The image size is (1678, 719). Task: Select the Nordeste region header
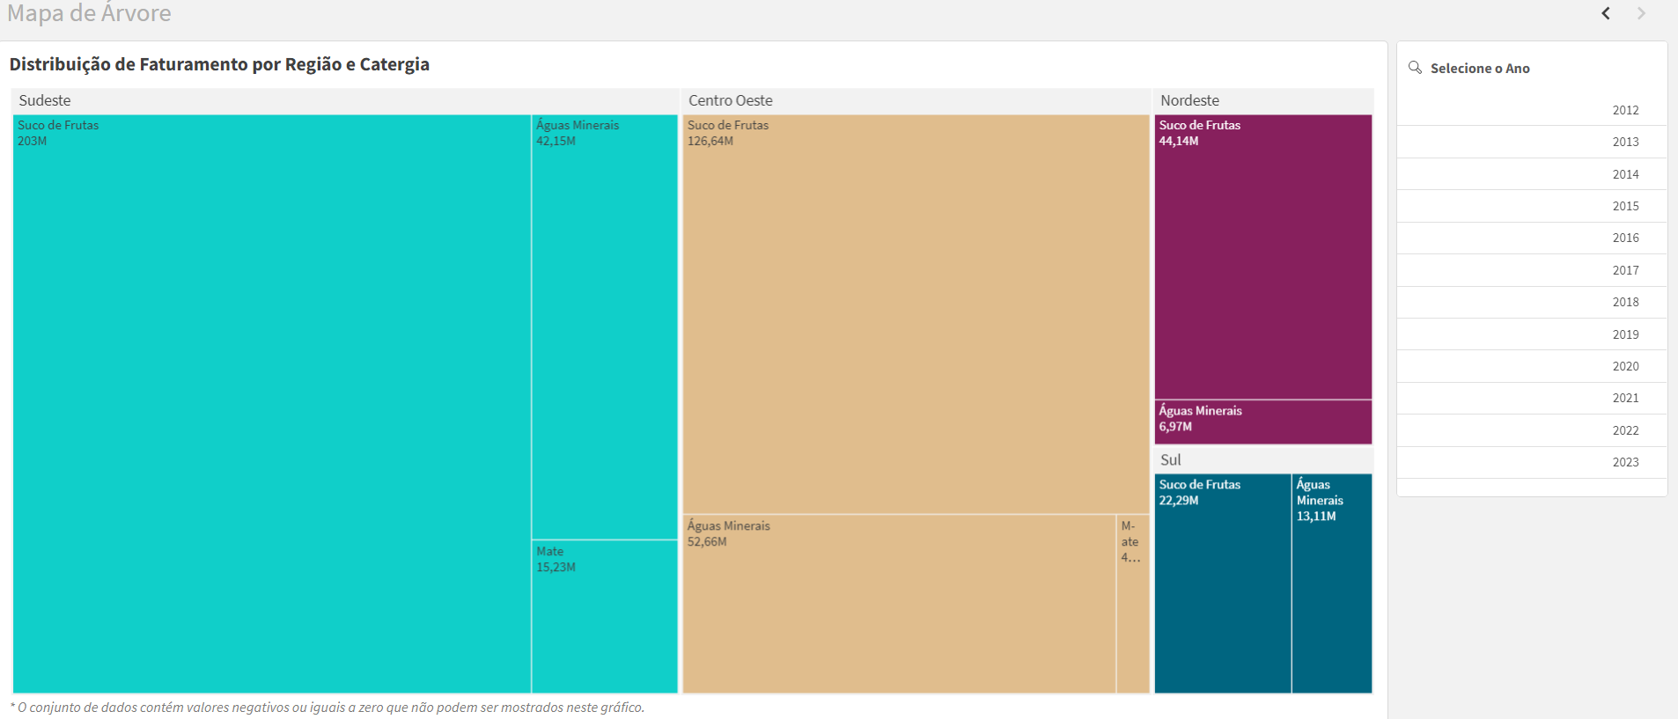tap(1263, 100)
